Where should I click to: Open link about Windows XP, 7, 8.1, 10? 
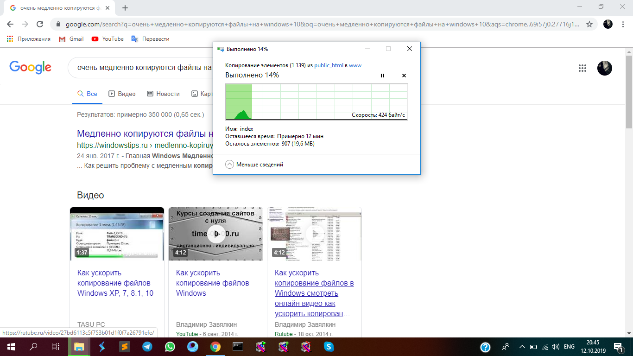coord(115,283)
